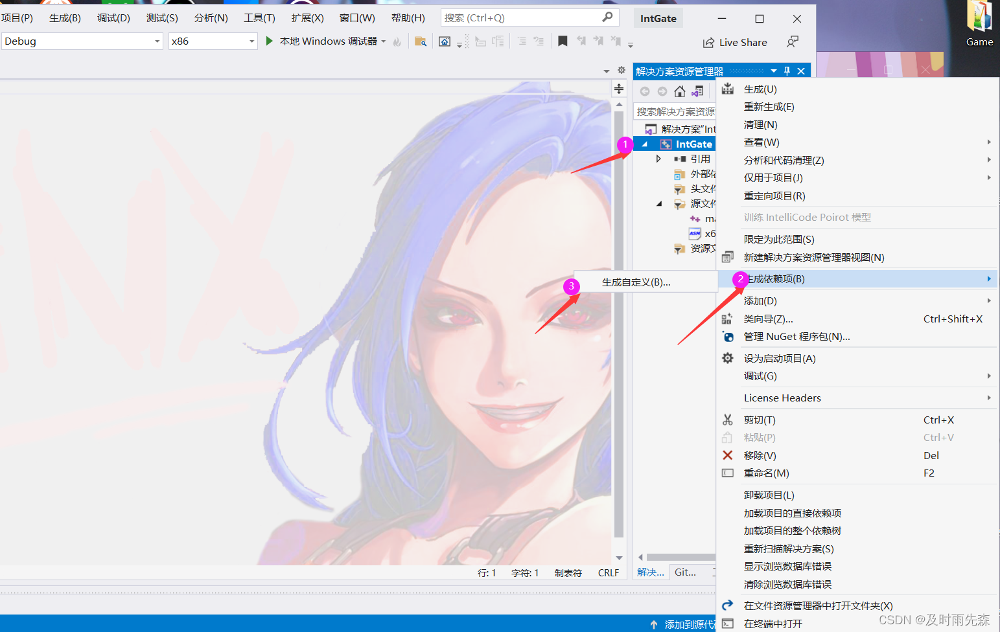Click the red X icon for 移除(V)
The height and width of the screenshot is (632, 1000).
point(728,455)
